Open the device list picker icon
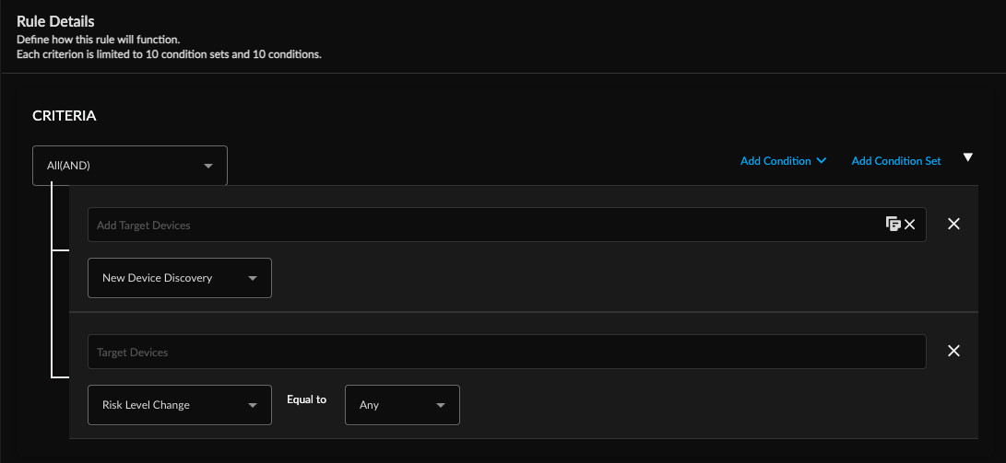1006x463 pixels. (x=892, y=224)
